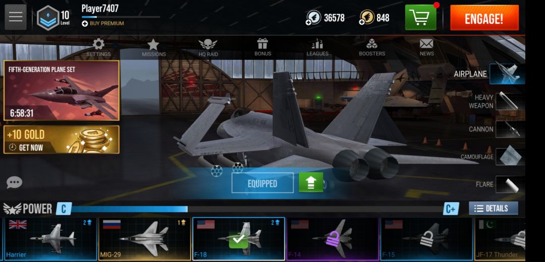This screenshot has height=262, width=545.
Task: Select the MIG-29 plane card
Action: click(145, 239)
